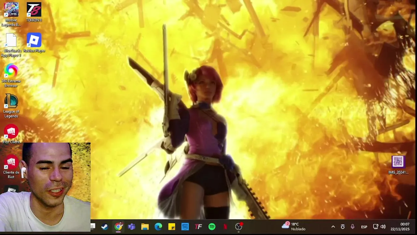This screenshot has height=235, width=417.
Task: Select the 360 Extreme Browser shortcut
Action: (x=11, y=76)
